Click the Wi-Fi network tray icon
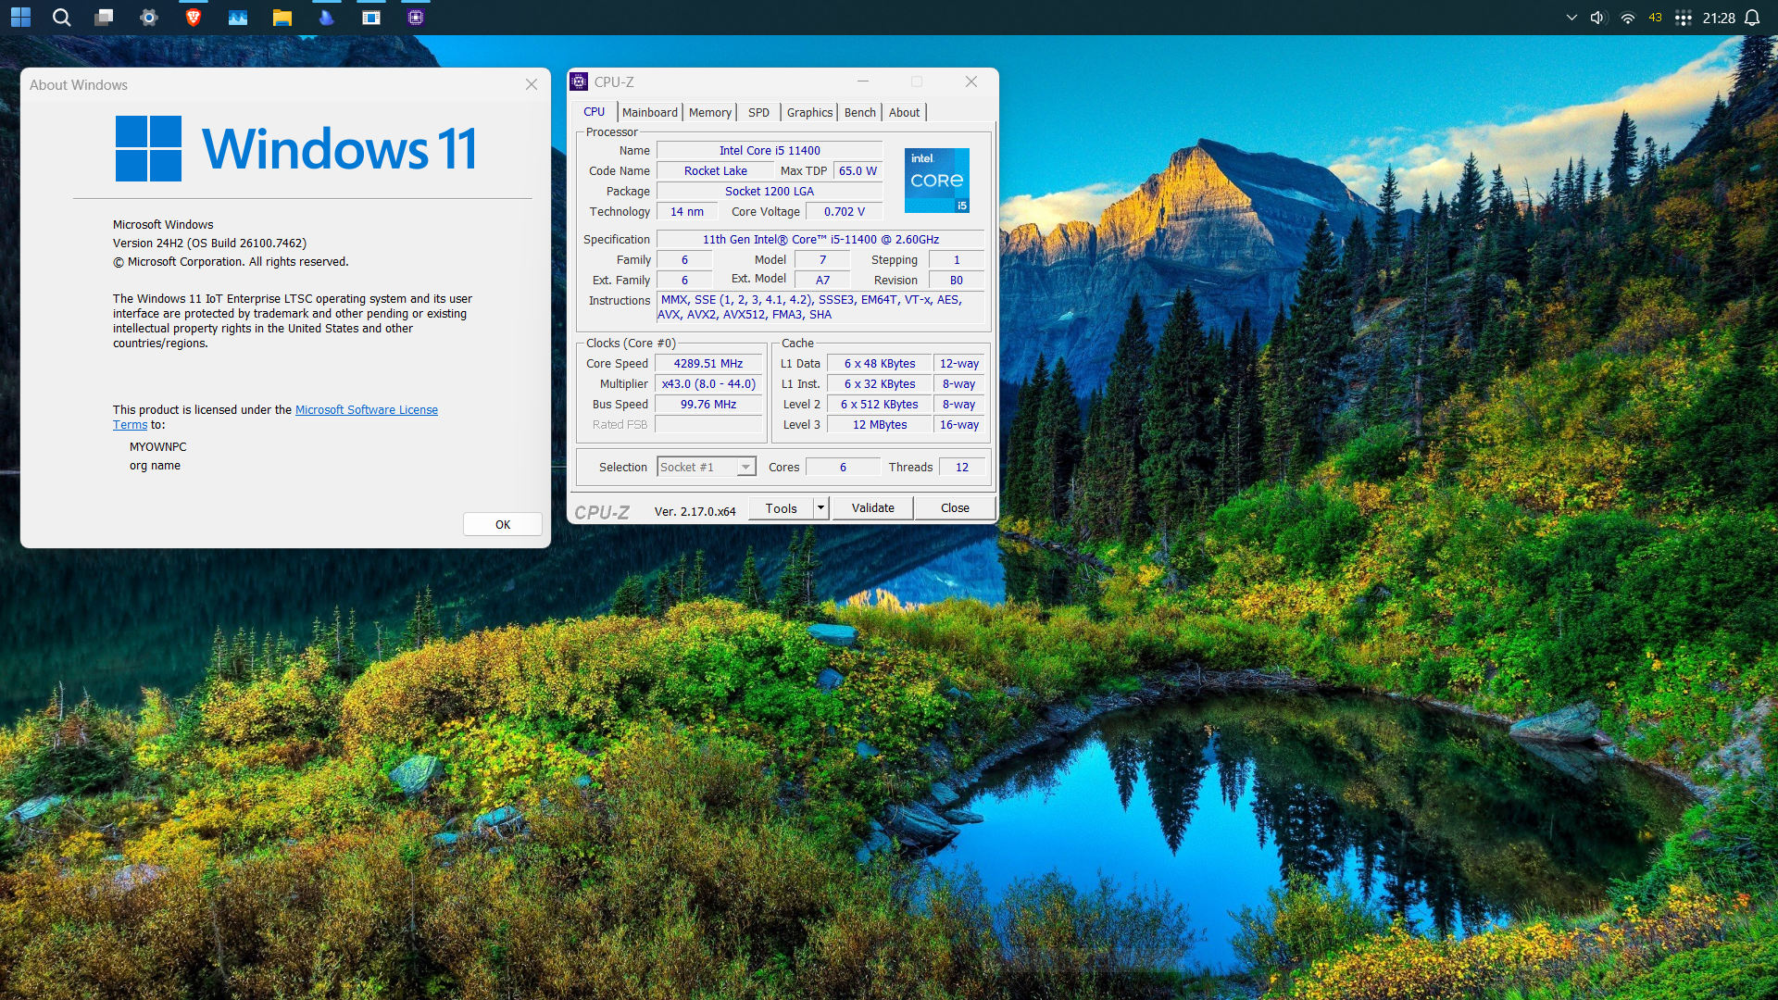Image resolution: width=1778 pixels, height=1000 pixels. (x=1627, y=18)
